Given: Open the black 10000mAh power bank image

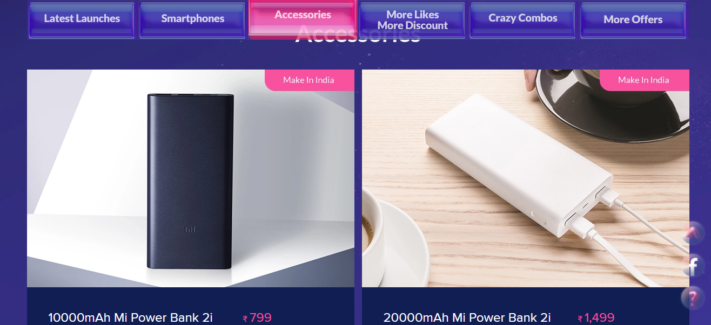Looking at the screenshot, I should pos(191,178).
